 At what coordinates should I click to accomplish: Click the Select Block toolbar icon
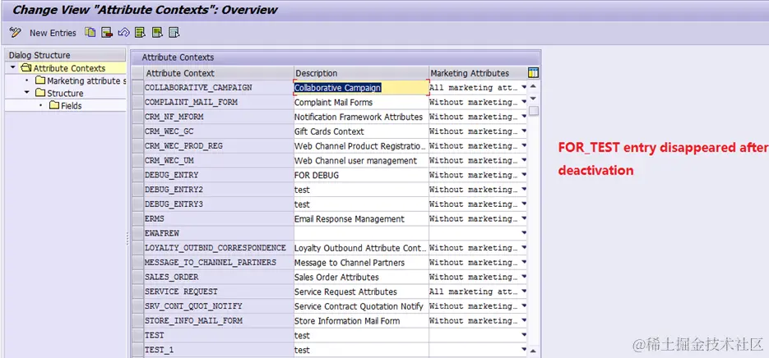click(x=157, y=32)
